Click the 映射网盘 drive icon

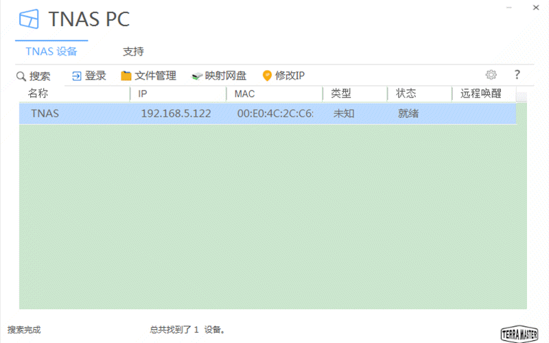click(197, 76)
